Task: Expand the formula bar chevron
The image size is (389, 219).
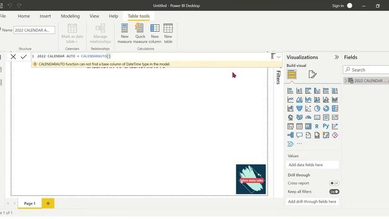Action: point(278,57)
